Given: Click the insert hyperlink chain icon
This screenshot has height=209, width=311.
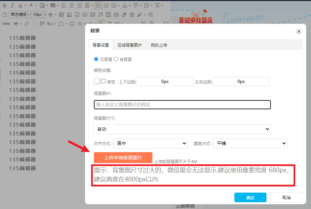Looking at the screenshot, I should [27, 24].
